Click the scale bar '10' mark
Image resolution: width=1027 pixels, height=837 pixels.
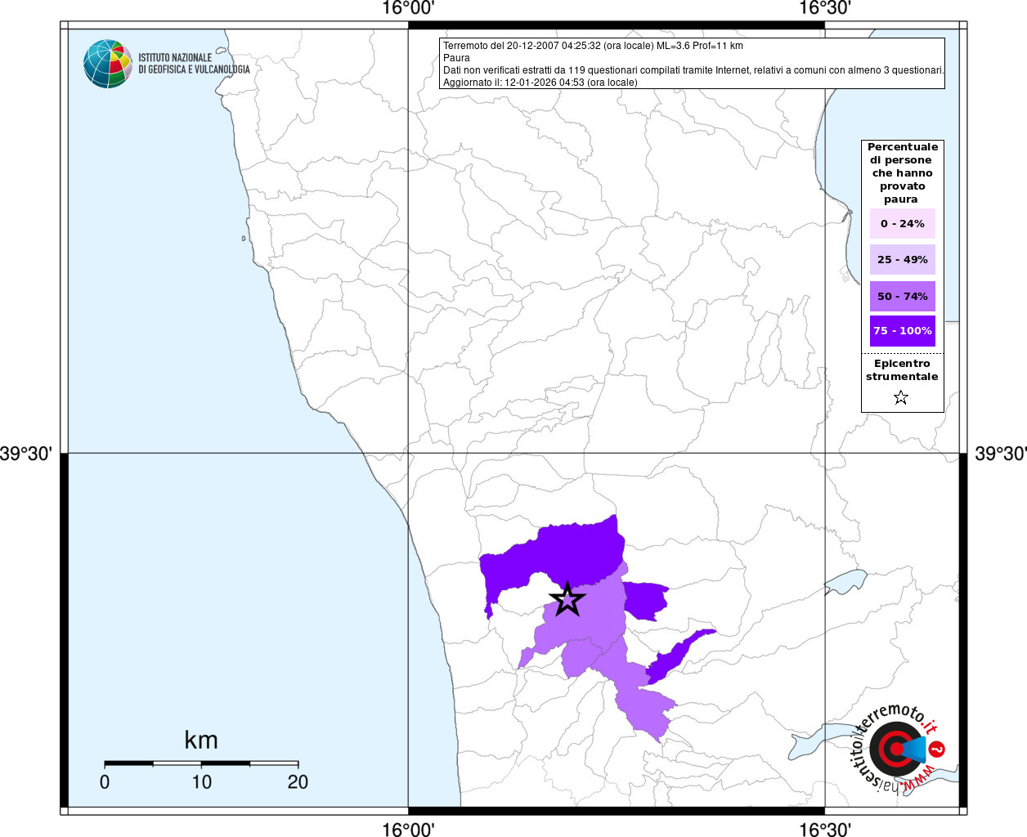pos(201,782)
